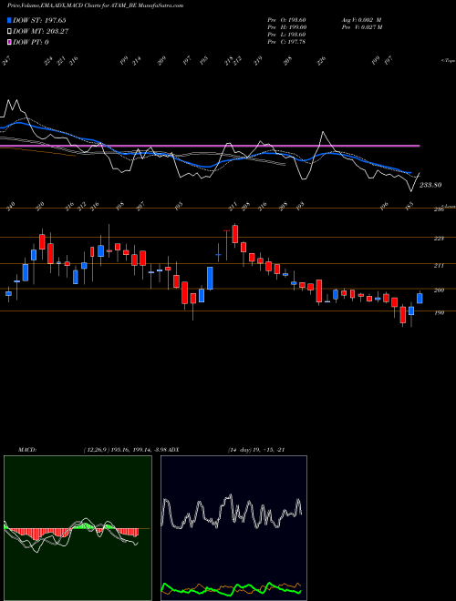Click the chart title for ATAM_BE MunafaSutra.com
456x601 pixels.
[x=95, y=5]
